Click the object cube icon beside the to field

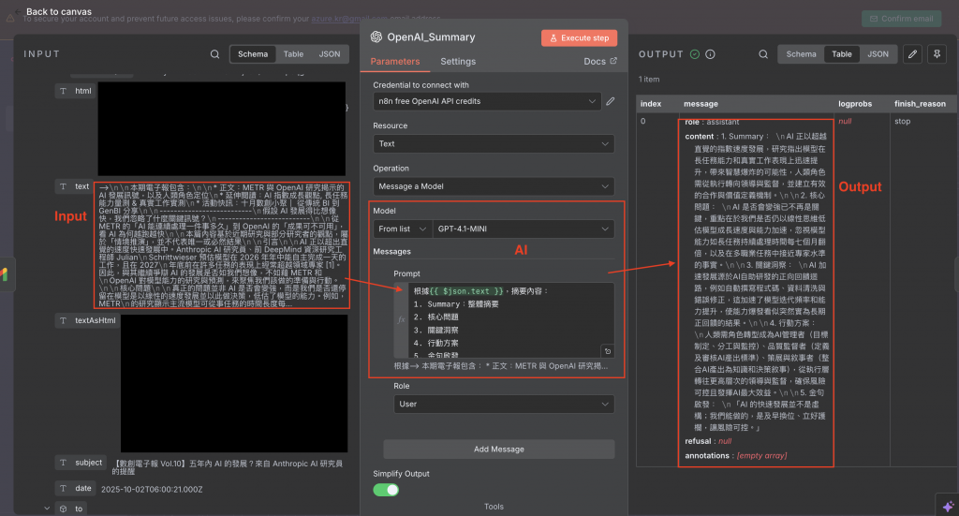(x=63, y=509)
